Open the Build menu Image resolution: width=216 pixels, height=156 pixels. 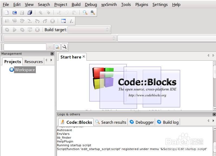pos(76,5)
